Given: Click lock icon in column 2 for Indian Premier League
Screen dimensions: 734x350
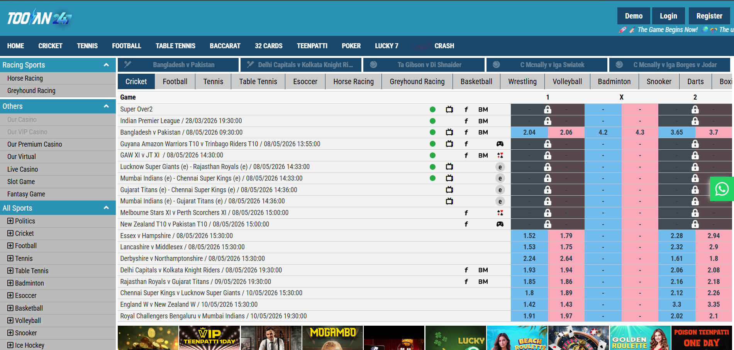Looking at the screenshot, I should coord(695,121).
